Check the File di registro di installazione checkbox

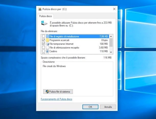(43, 36)
